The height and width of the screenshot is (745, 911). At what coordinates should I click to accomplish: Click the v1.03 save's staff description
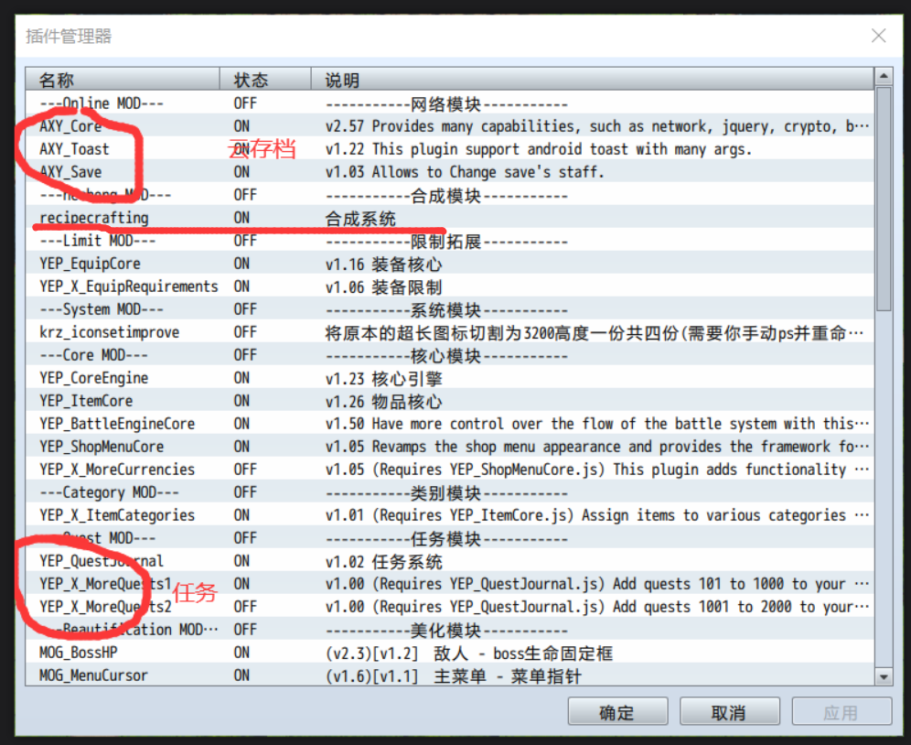[465, 173]
